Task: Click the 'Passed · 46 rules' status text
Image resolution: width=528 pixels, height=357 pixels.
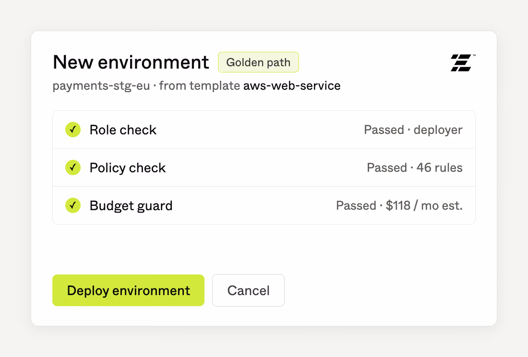Action: tap(415, 167)
